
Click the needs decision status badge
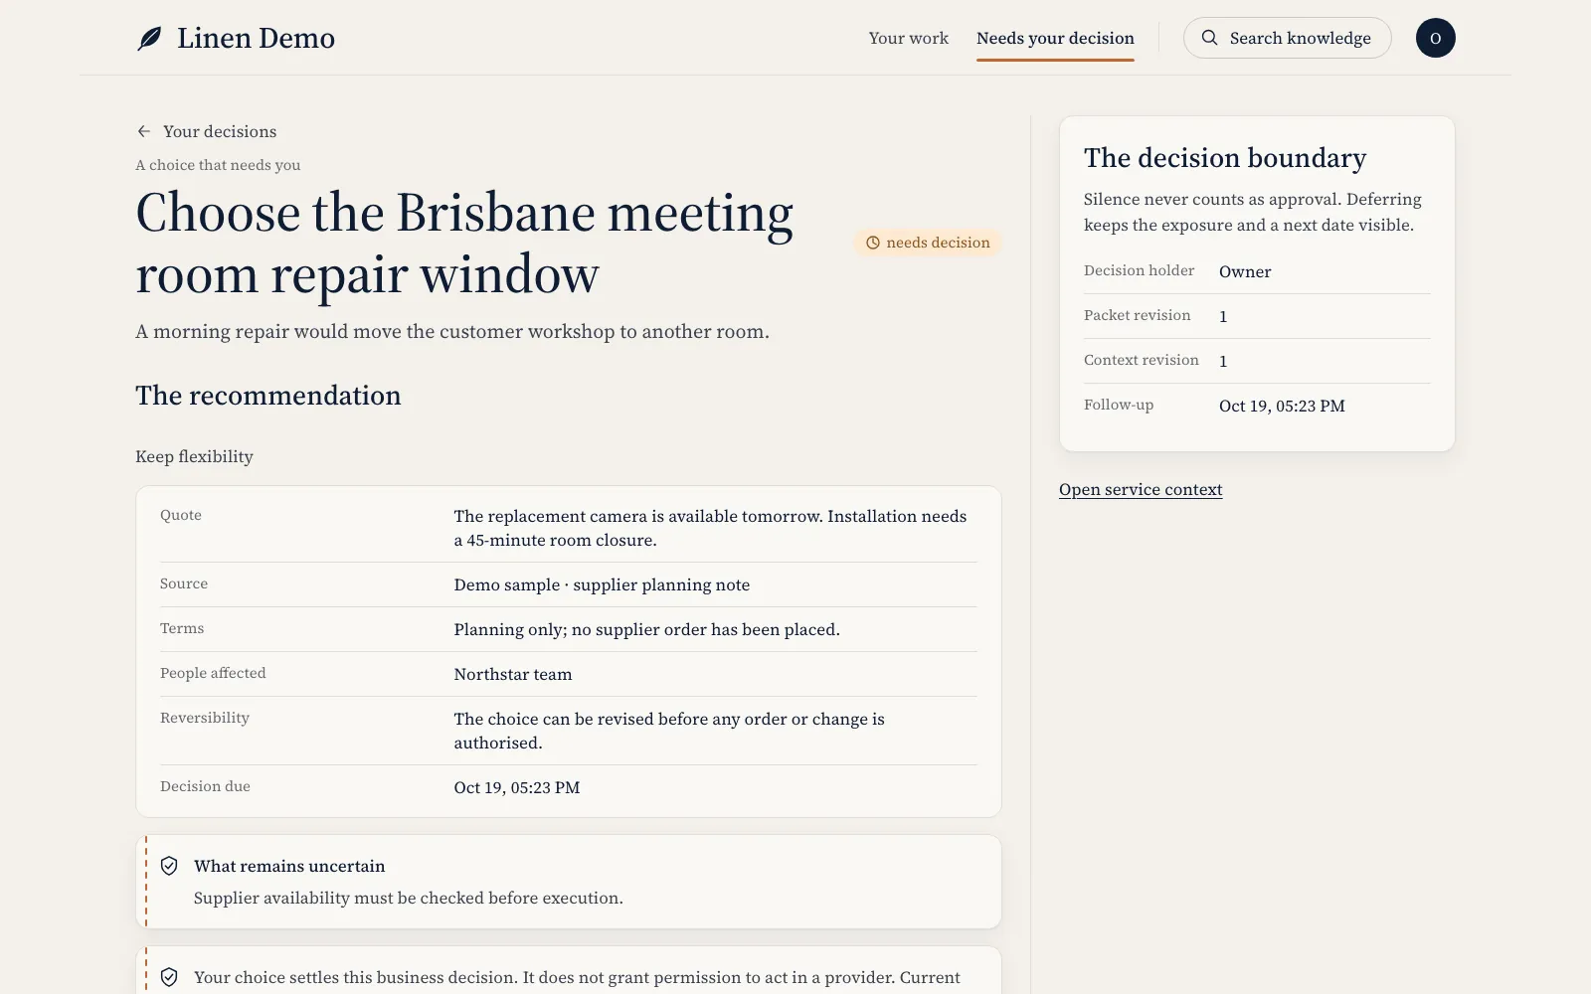[927, 243]
